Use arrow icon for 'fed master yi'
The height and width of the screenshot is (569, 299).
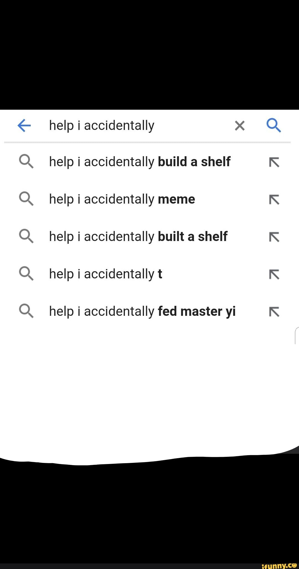pos(274,312)
